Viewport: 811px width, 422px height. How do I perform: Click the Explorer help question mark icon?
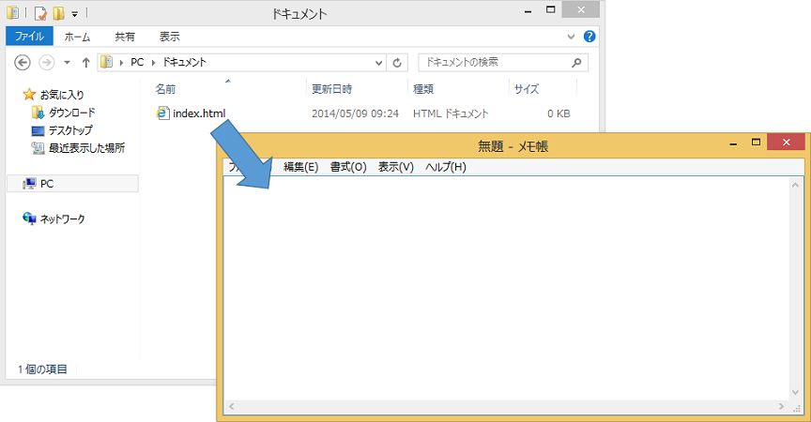pos(589,37)
